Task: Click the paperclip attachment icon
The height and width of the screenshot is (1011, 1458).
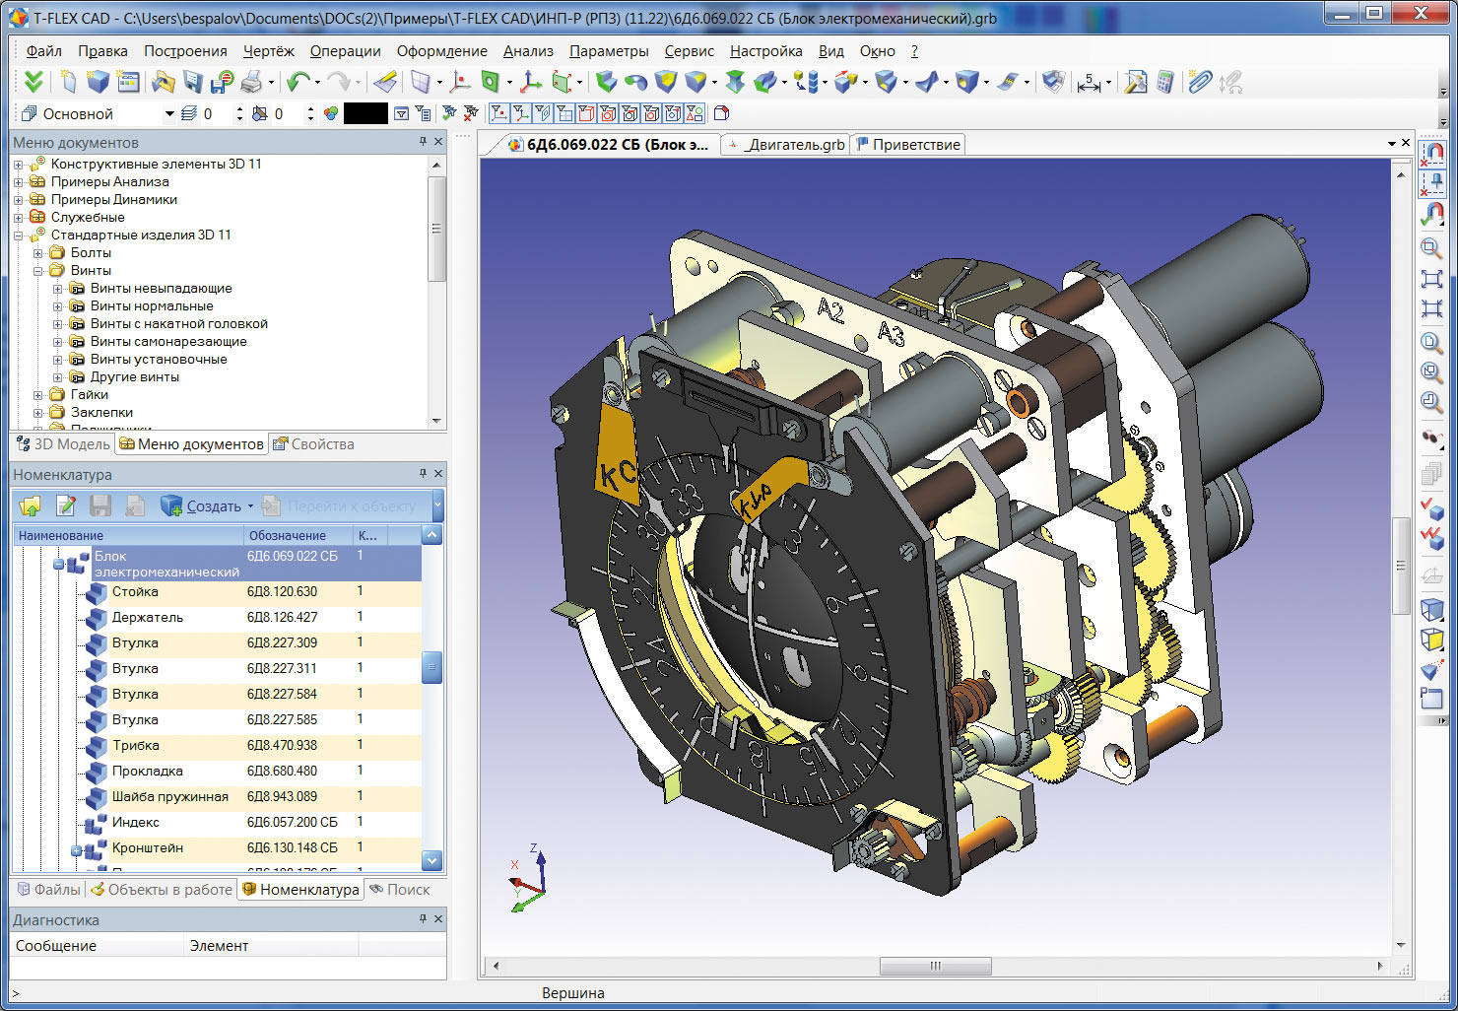Action: 1199,83
